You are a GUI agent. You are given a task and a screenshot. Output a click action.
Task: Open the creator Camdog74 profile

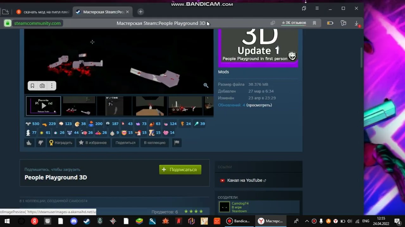240,203
